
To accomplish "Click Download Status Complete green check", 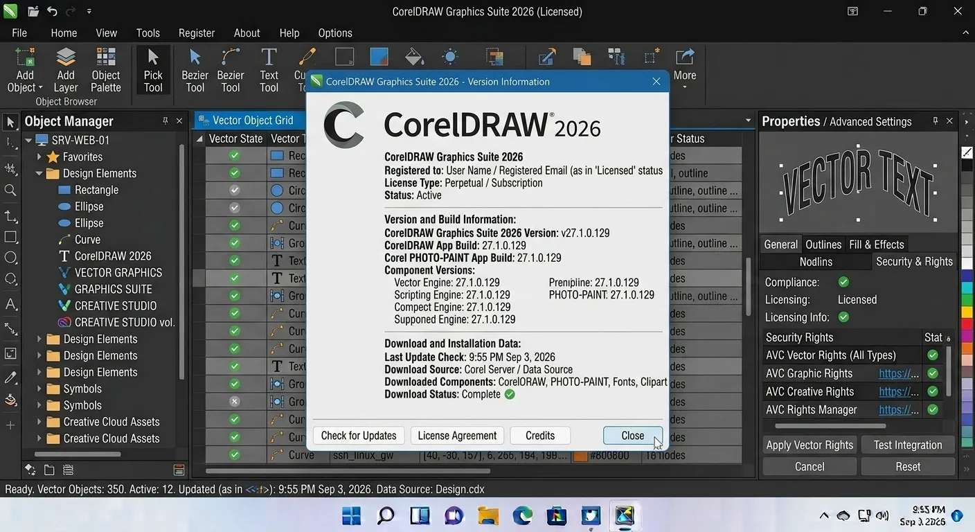I will tap(510, 394).
